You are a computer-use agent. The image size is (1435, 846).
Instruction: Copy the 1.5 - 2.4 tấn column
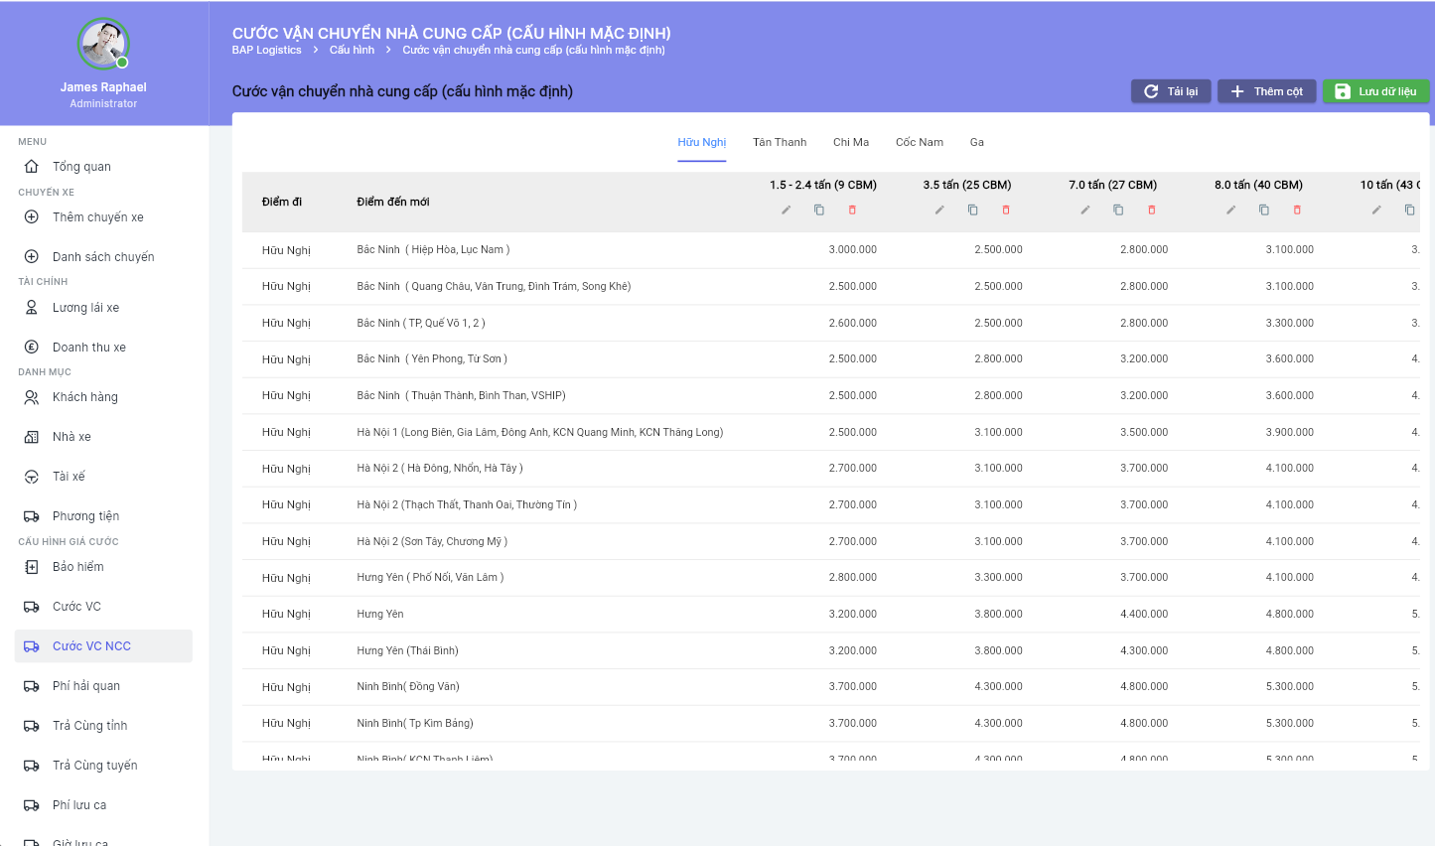[819, 210]
